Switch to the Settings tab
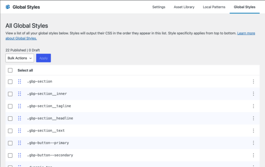The image size is (265, 167). coord(159,7)
